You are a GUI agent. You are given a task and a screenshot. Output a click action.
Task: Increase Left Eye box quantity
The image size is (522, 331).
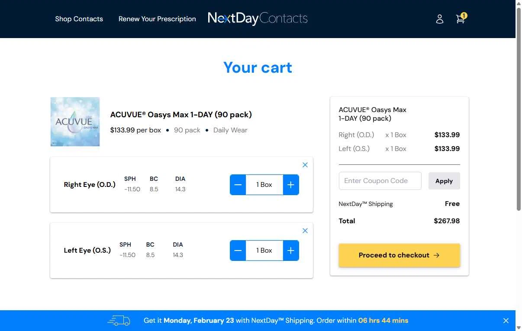291,251
